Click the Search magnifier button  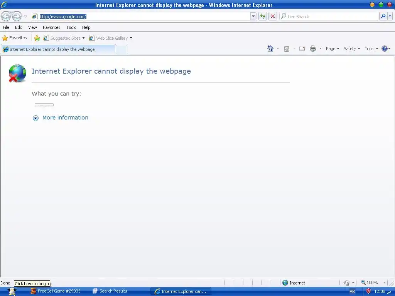(383, 16)
